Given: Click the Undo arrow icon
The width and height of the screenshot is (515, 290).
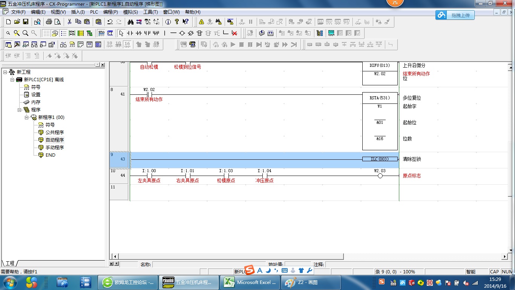Looking at the screenshot, I should (110, 22).
